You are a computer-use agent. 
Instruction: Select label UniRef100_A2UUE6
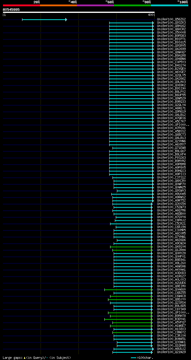click(171, 283)
